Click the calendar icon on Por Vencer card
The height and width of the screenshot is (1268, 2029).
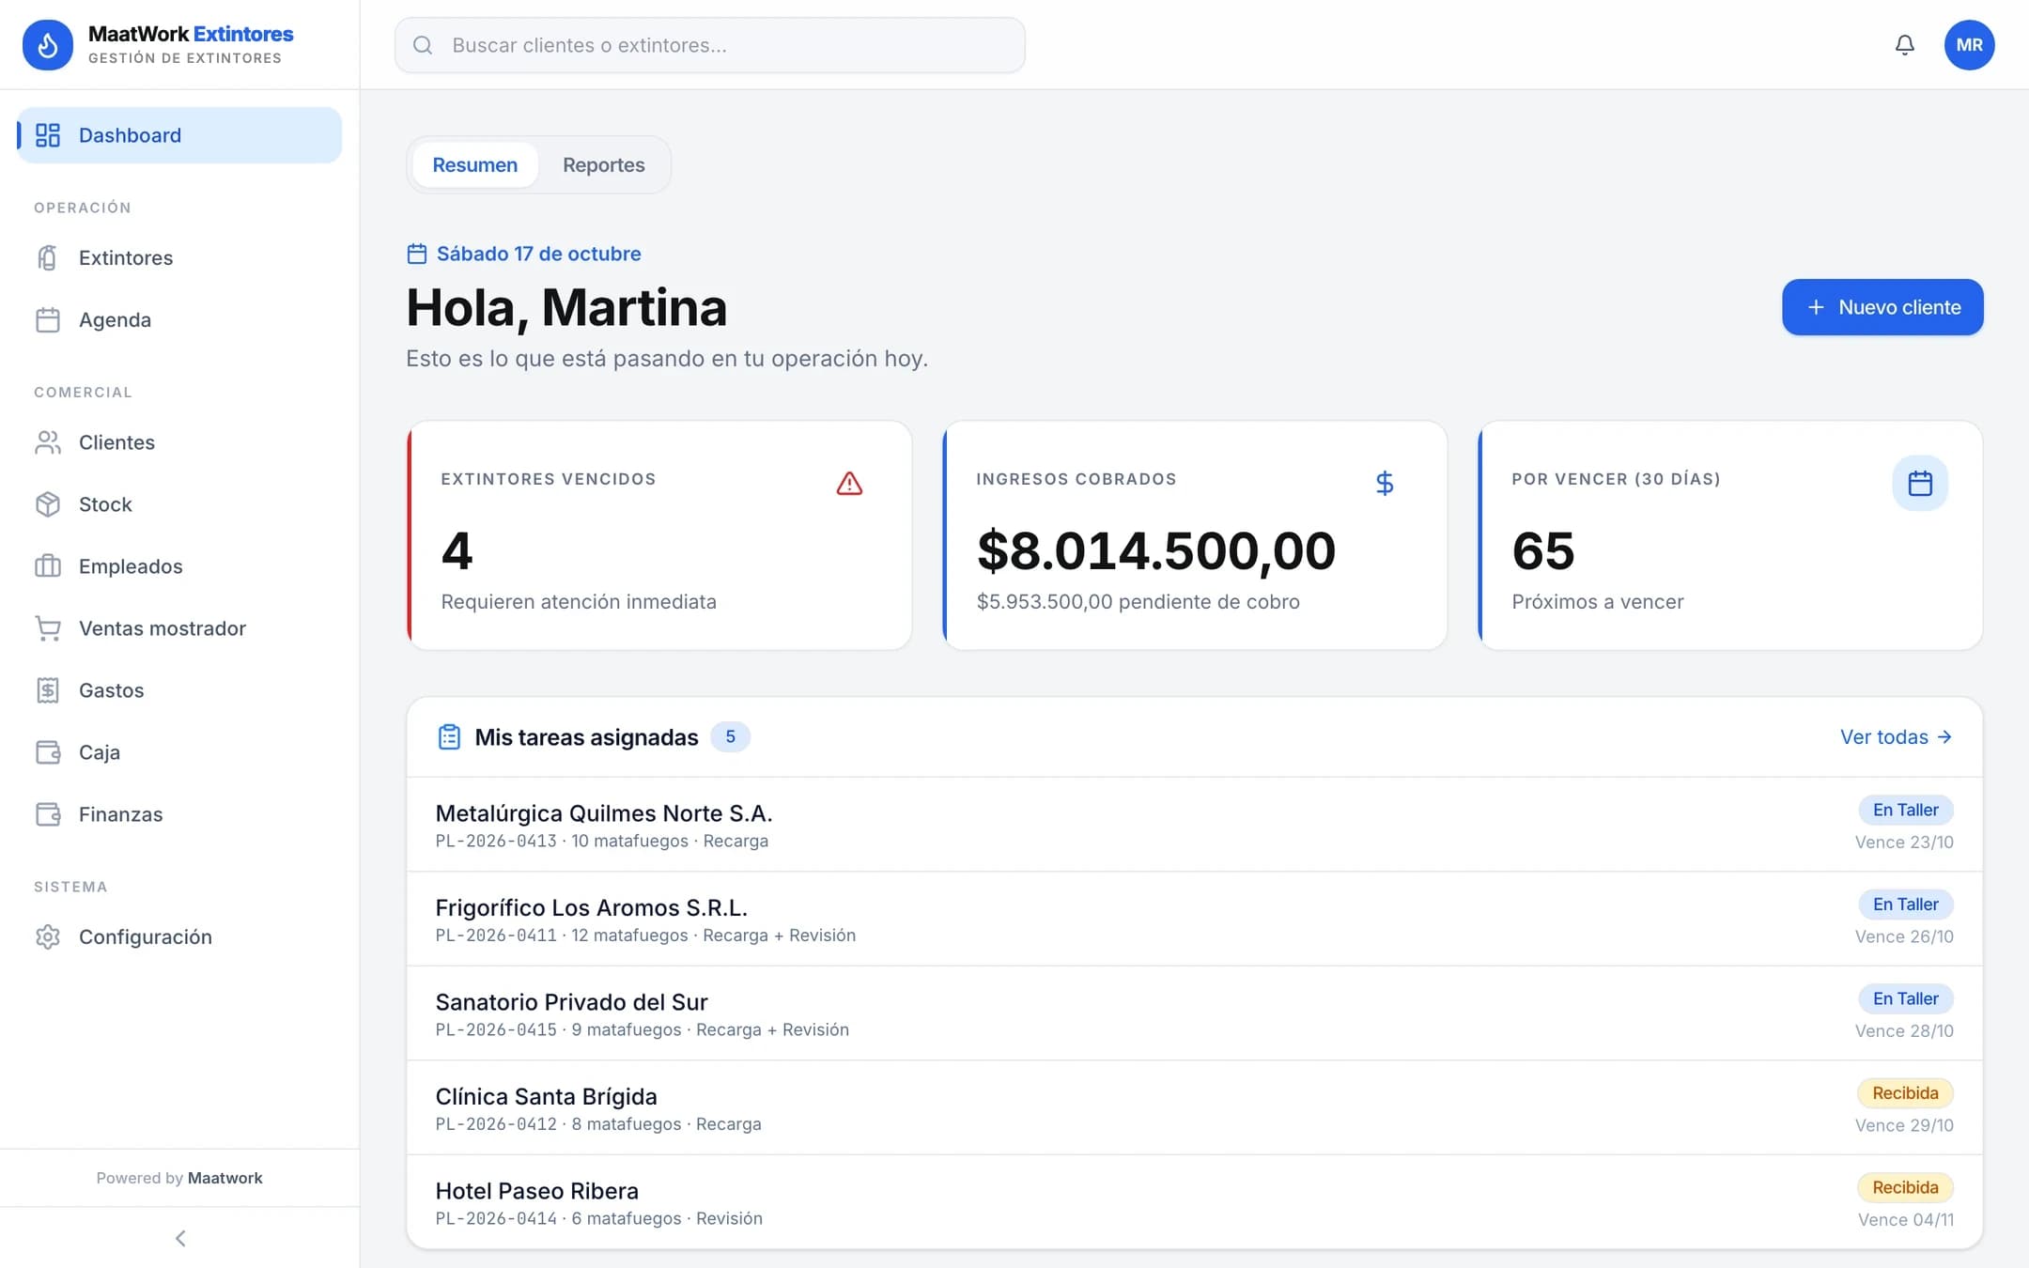(x=1920, y=483)
